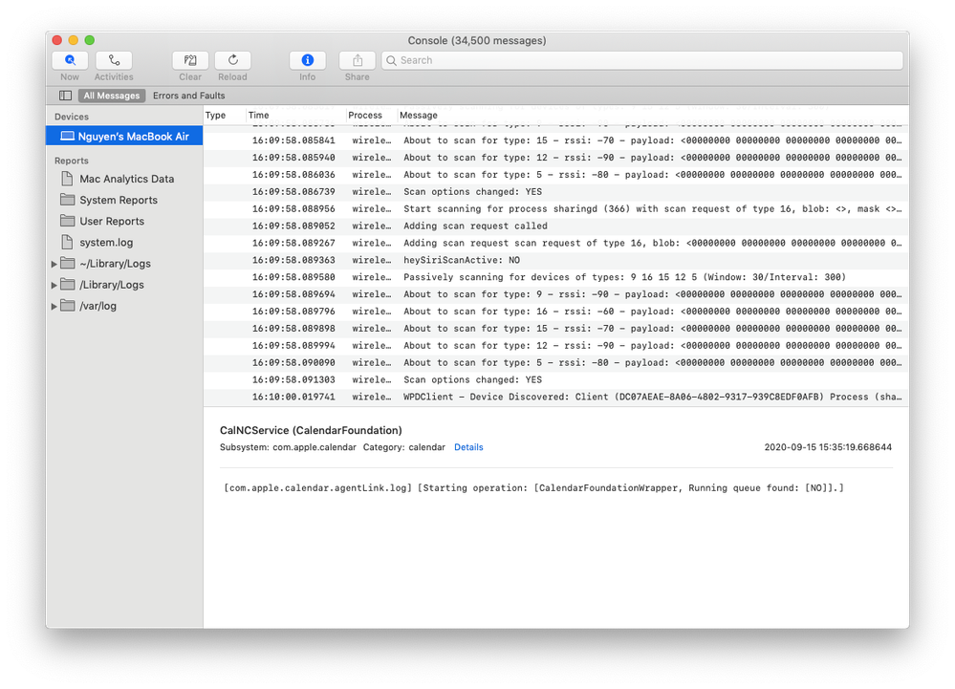The image size is (955, 689).
Task: Click the system.log file icon
Action: click(68, 242)
